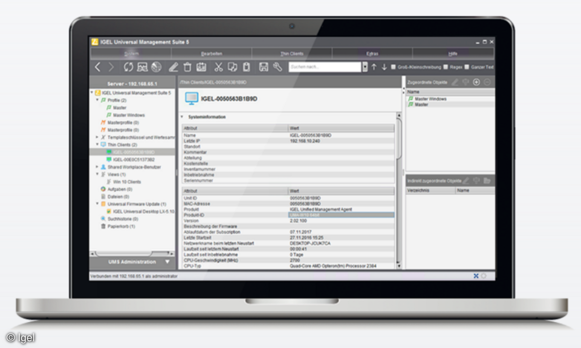Select root IGEL Universal Management Suite 5 node
This screenshot has height=348, width=581.
137,93
